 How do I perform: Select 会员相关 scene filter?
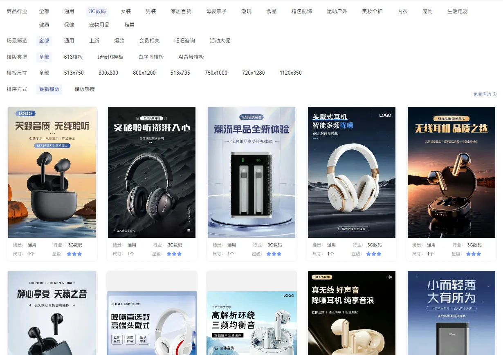click(149, 41)
